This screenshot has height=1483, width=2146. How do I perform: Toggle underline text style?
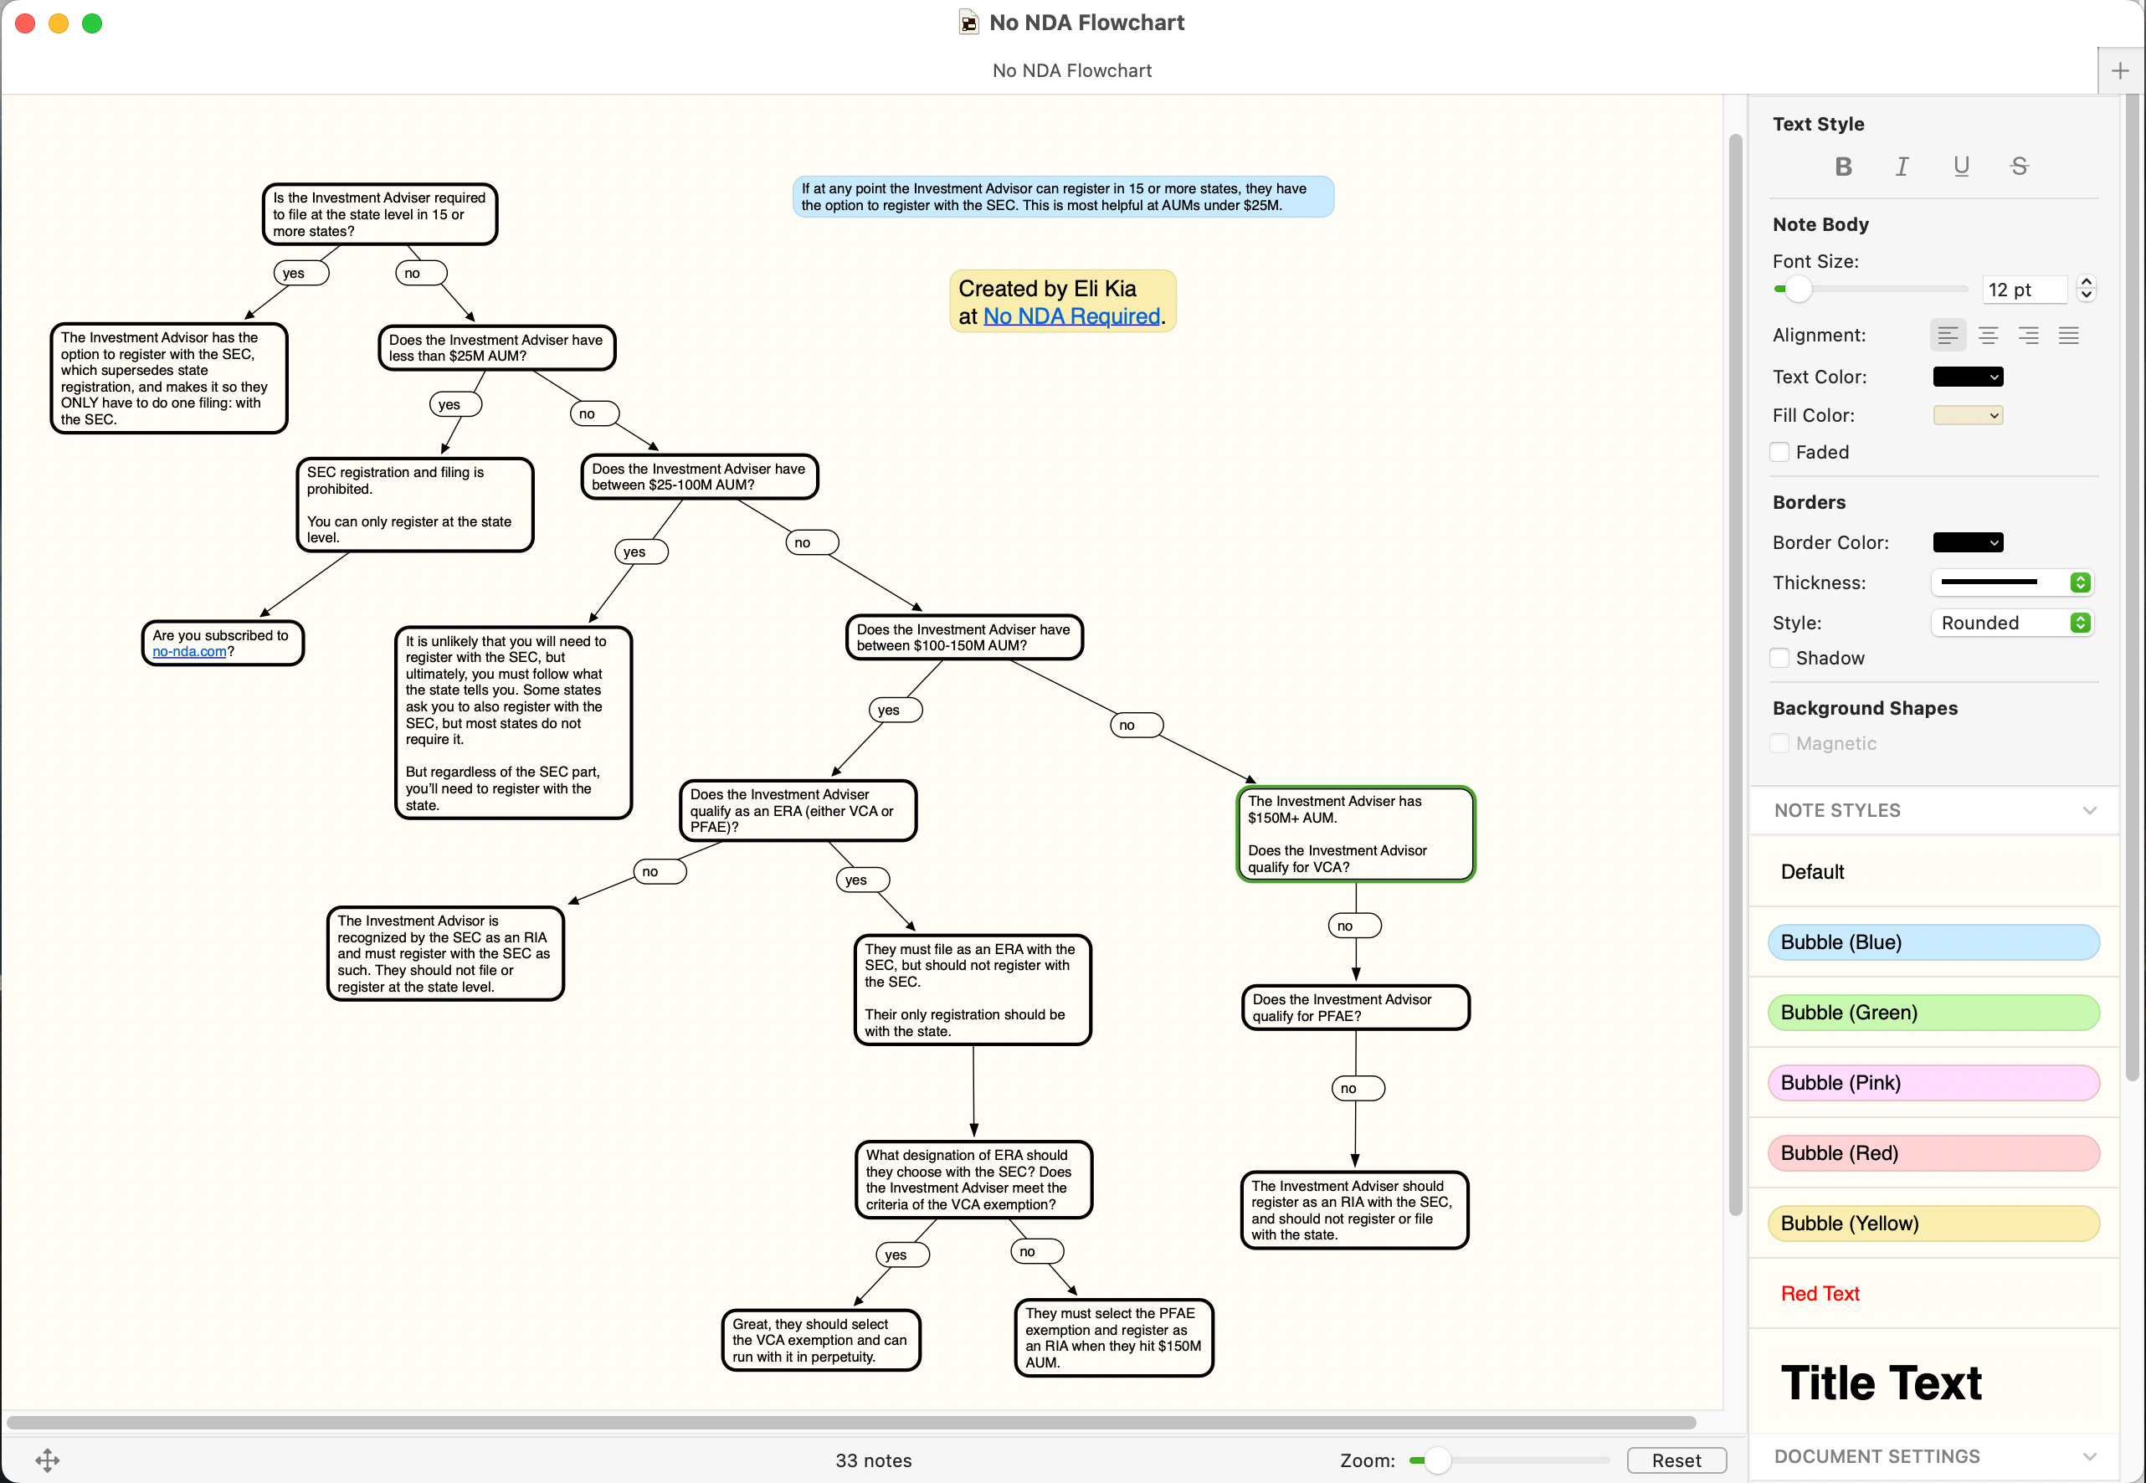click(1960, 167)
